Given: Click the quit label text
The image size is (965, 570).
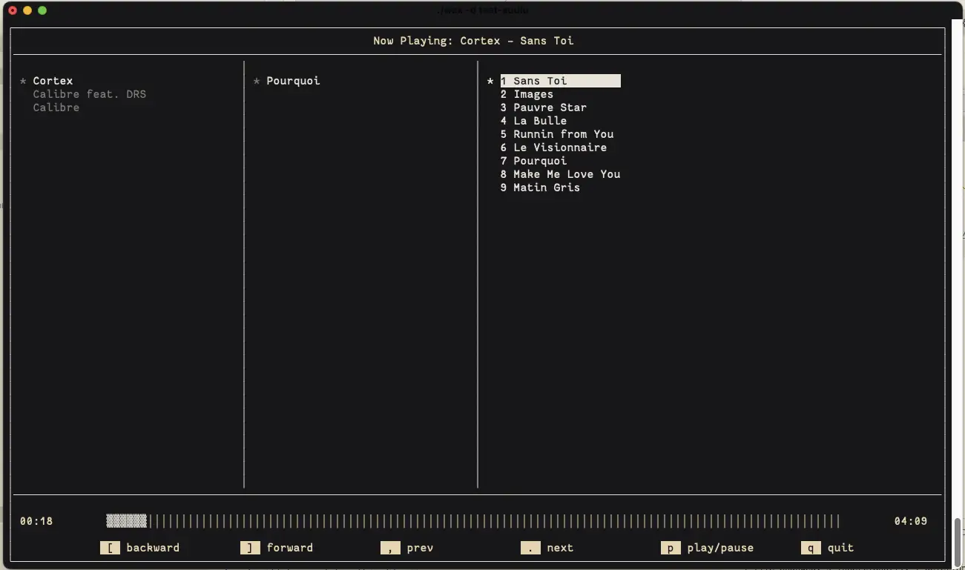Looking at the screenshot, I should click(x=840, y=548).
